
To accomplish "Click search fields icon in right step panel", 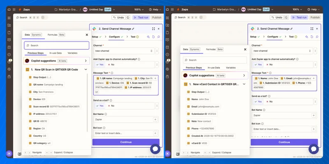I will 317,36.
